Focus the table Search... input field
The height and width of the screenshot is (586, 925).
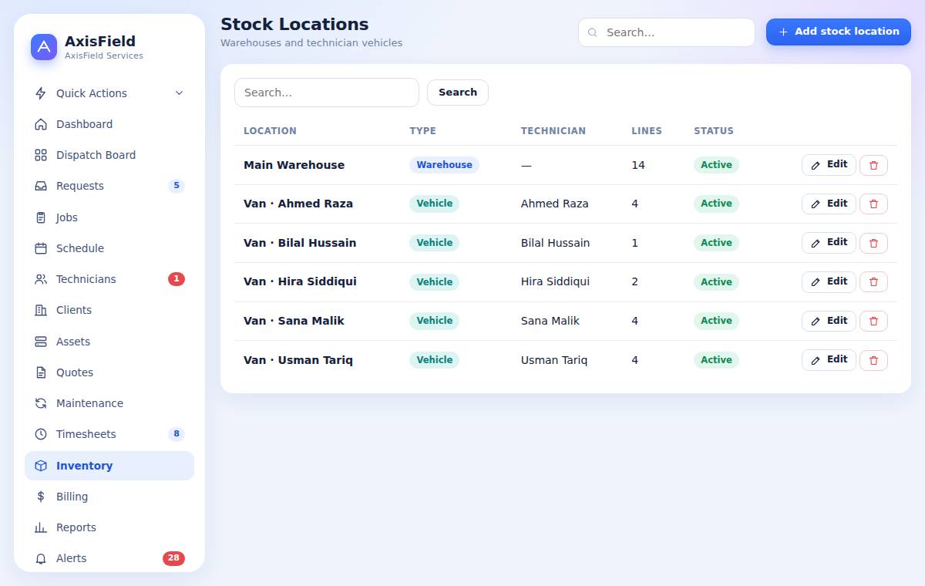click(327, 93)
